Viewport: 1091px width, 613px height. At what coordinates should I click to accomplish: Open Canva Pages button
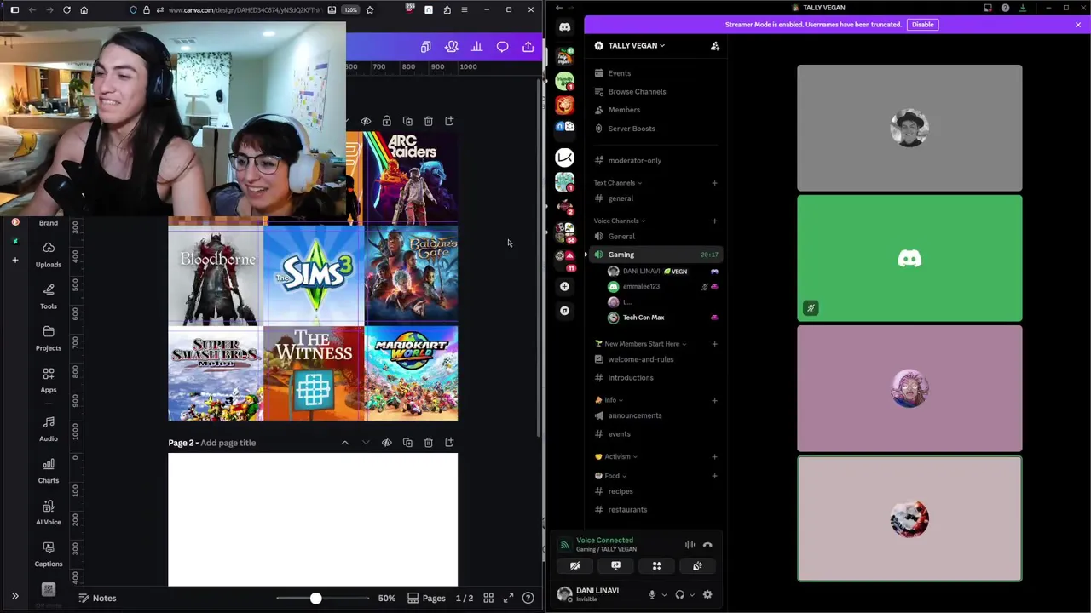(426, 598)
